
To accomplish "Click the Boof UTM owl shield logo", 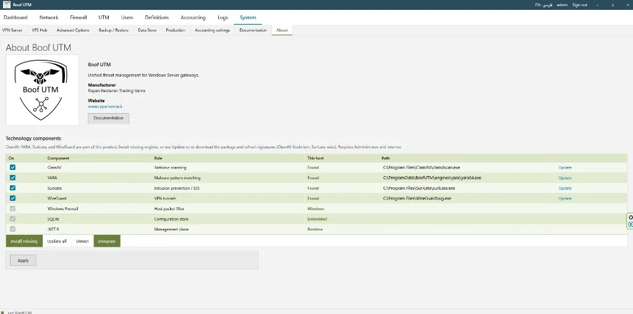I will [x=42, y=90].
